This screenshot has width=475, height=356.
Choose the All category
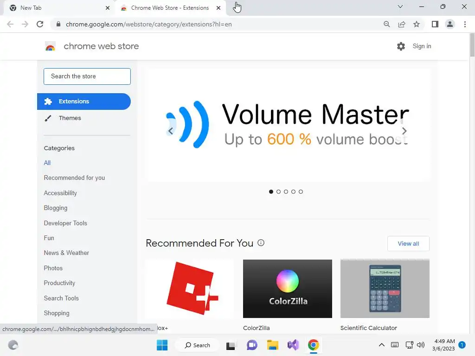(47, 163)
